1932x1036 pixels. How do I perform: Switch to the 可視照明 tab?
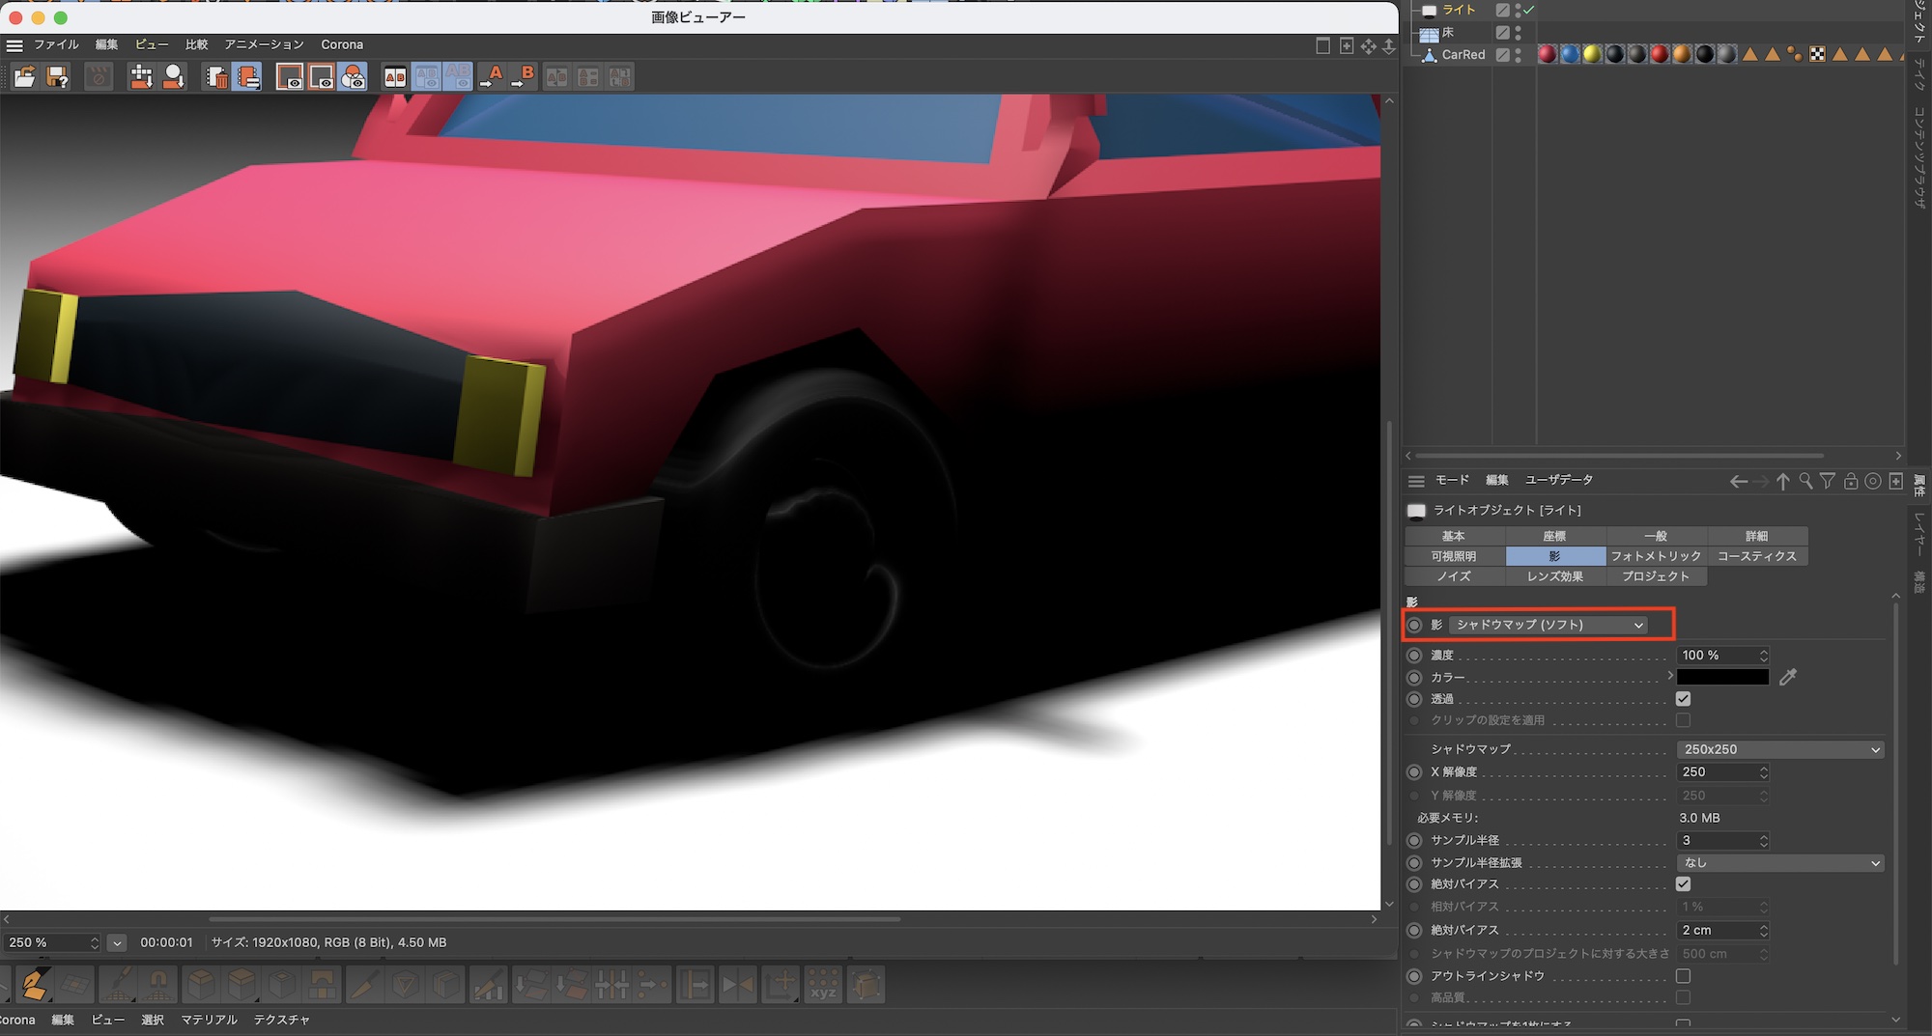[1454, 556]
